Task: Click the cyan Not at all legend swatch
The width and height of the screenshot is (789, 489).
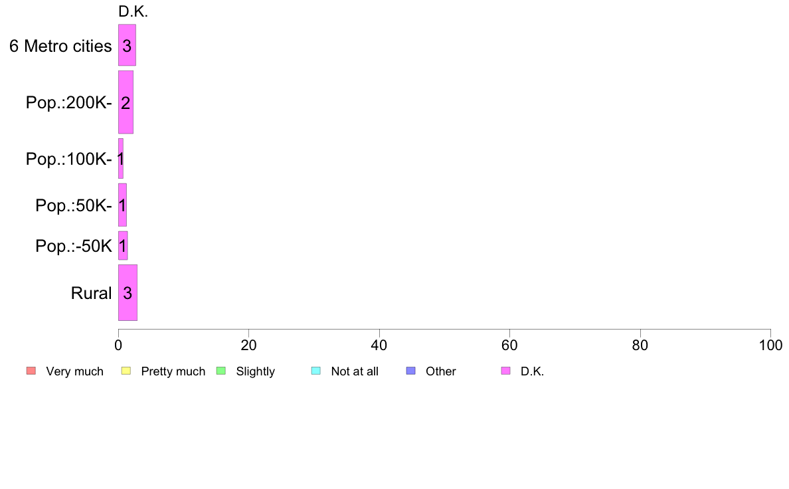Action: pos(316,371)
